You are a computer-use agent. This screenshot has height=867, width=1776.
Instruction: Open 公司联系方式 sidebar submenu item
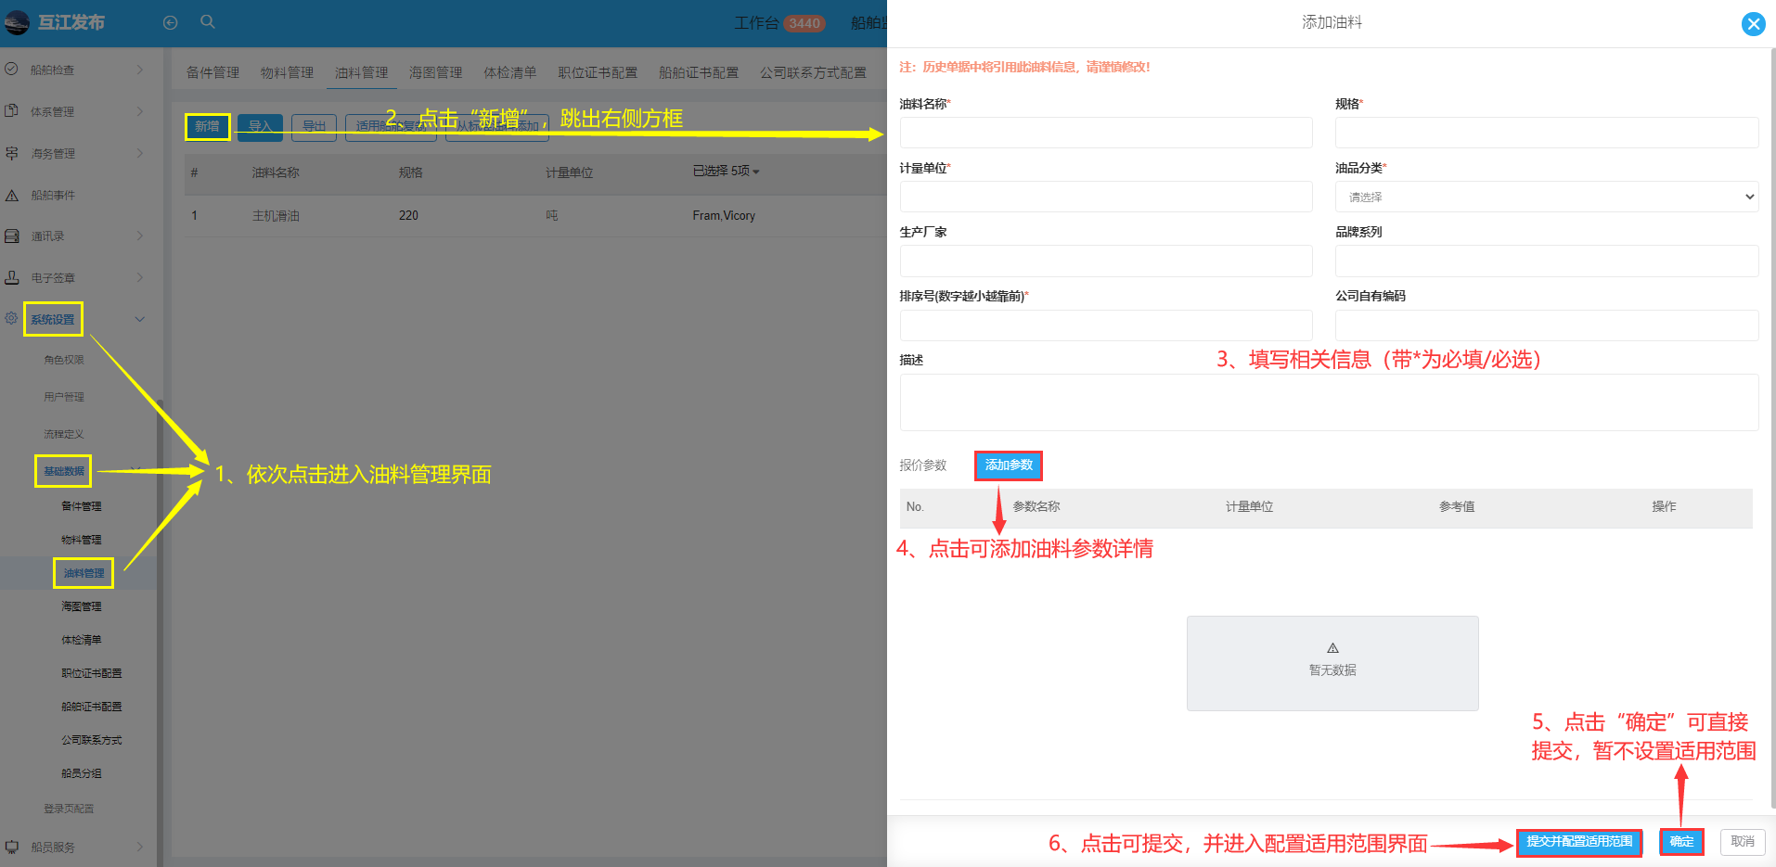(92, 740)
